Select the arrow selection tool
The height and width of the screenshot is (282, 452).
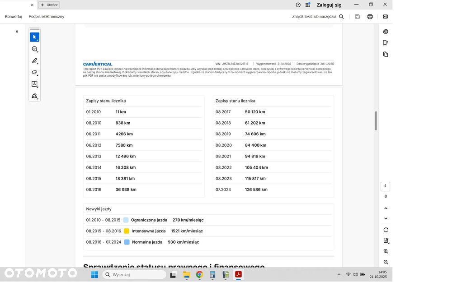point(35,37)
